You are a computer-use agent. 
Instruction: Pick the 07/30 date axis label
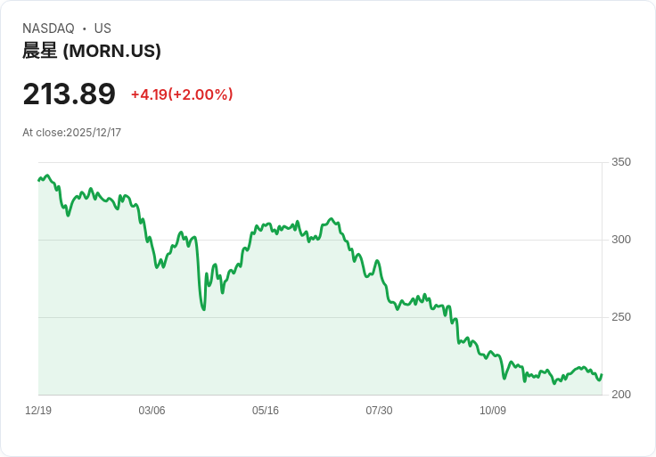coord(379,411)
